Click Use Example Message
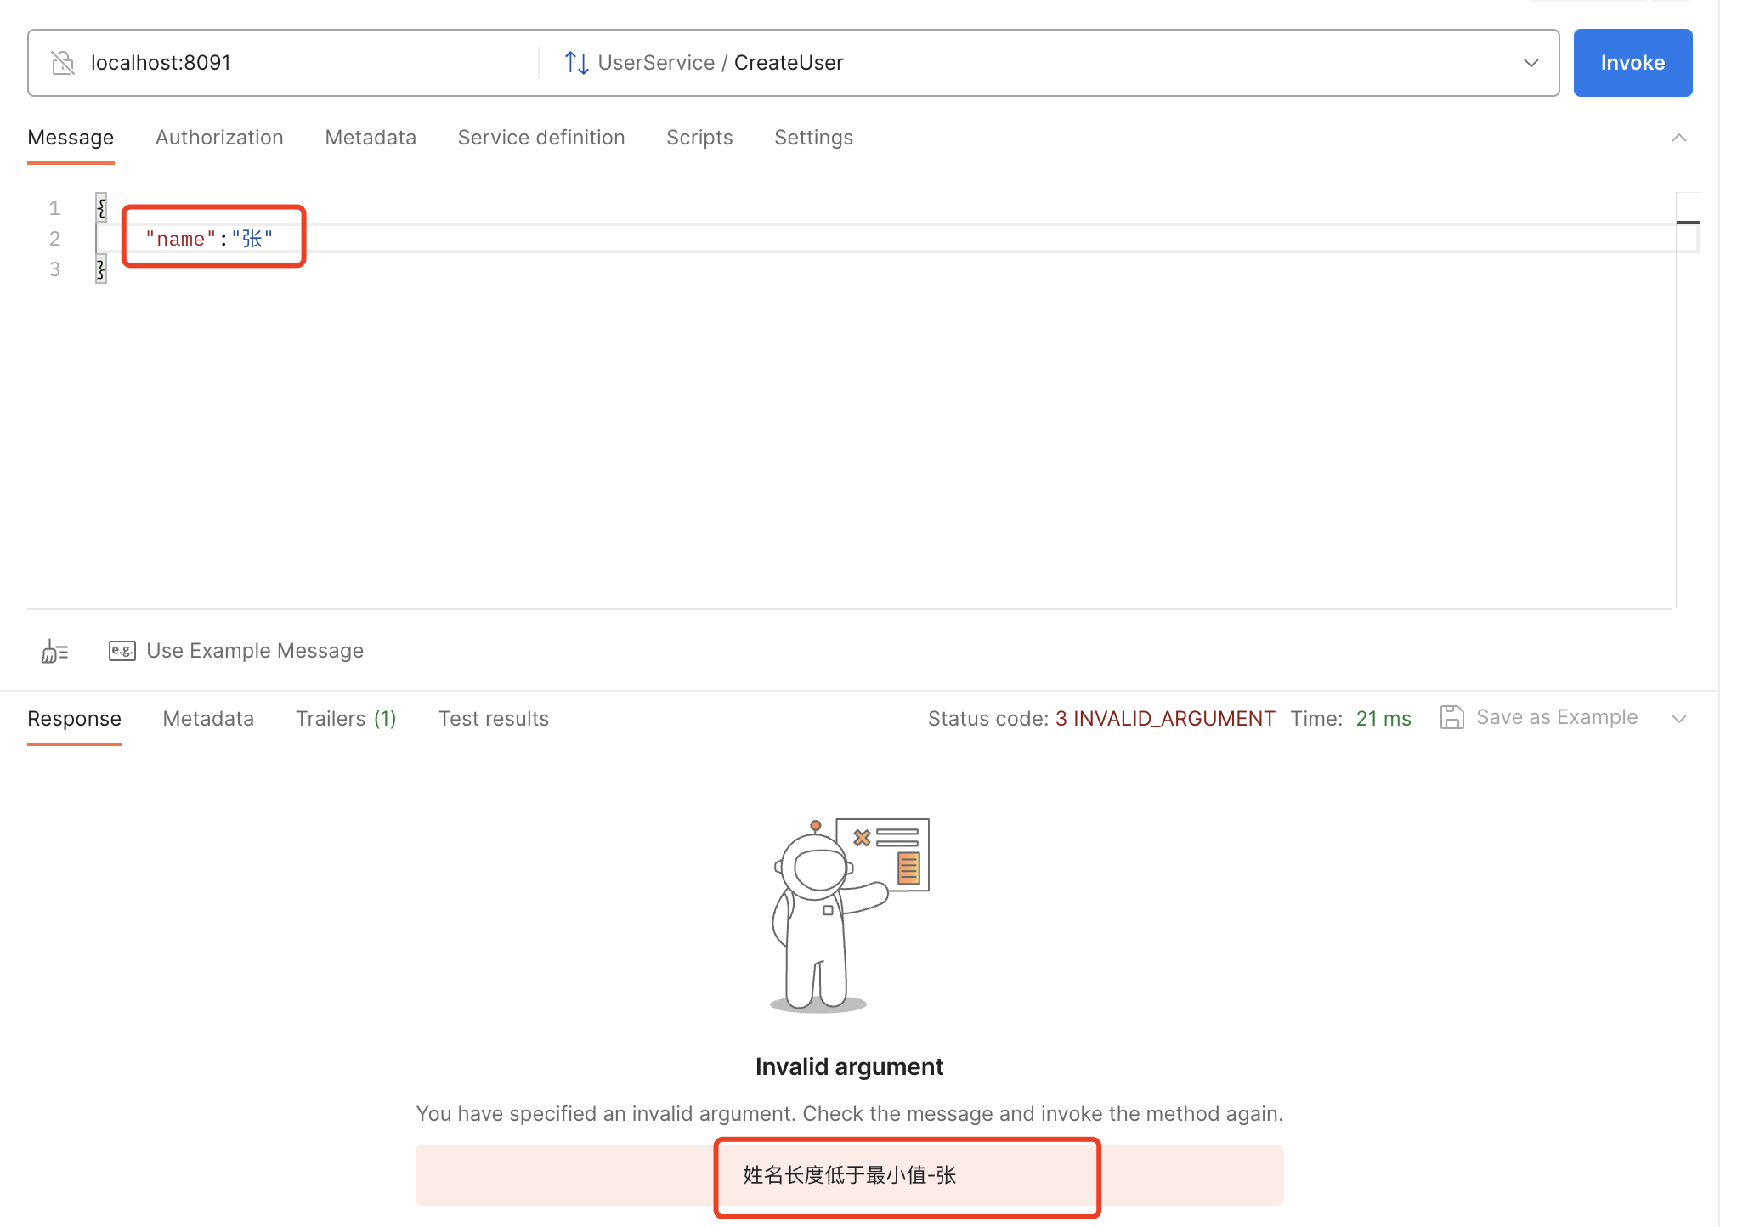 (254, 651)
